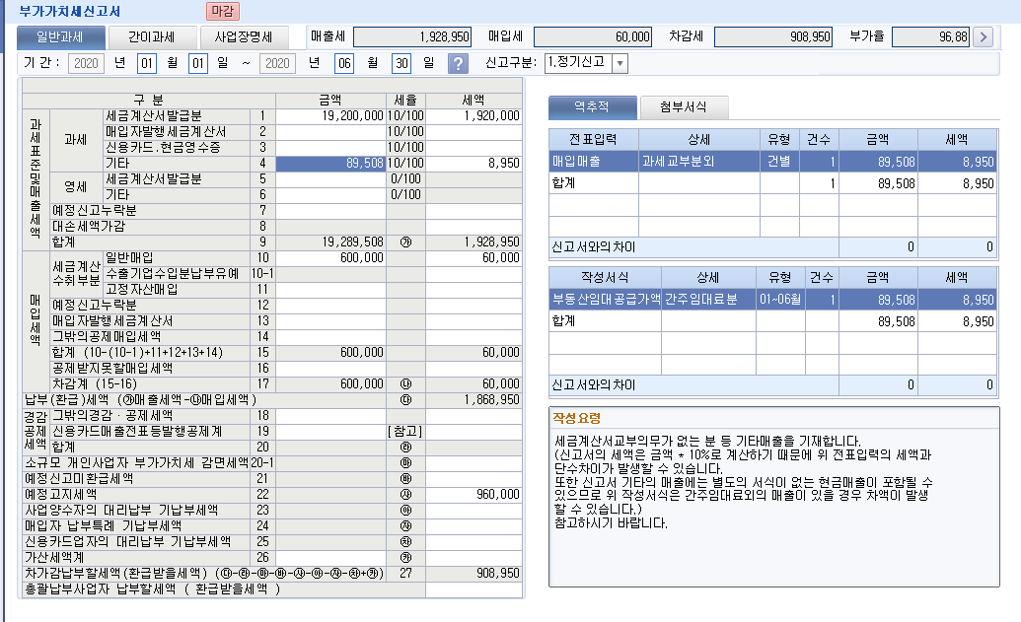This screenshot has height=622, width=1021.
Task: Click the [참고] link in row 19
Action: coord(404,431)
